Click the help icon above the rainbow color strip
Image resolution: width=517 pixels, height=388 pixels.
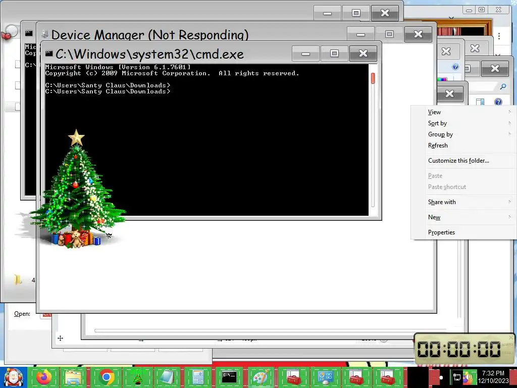pyautogui.click(x=455, y=67)
